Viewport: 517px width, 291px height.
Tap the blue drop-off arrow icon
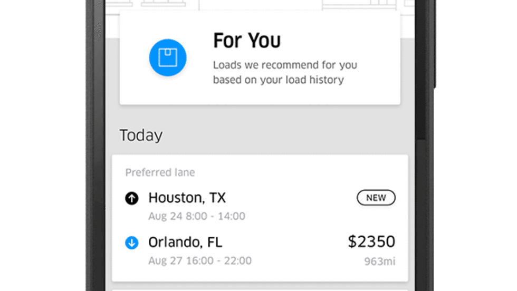[x=131, y=242]
